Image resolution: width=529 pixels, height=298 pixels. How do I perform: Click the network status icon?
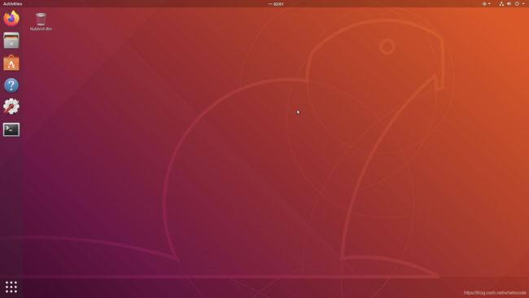click(501, 4)
